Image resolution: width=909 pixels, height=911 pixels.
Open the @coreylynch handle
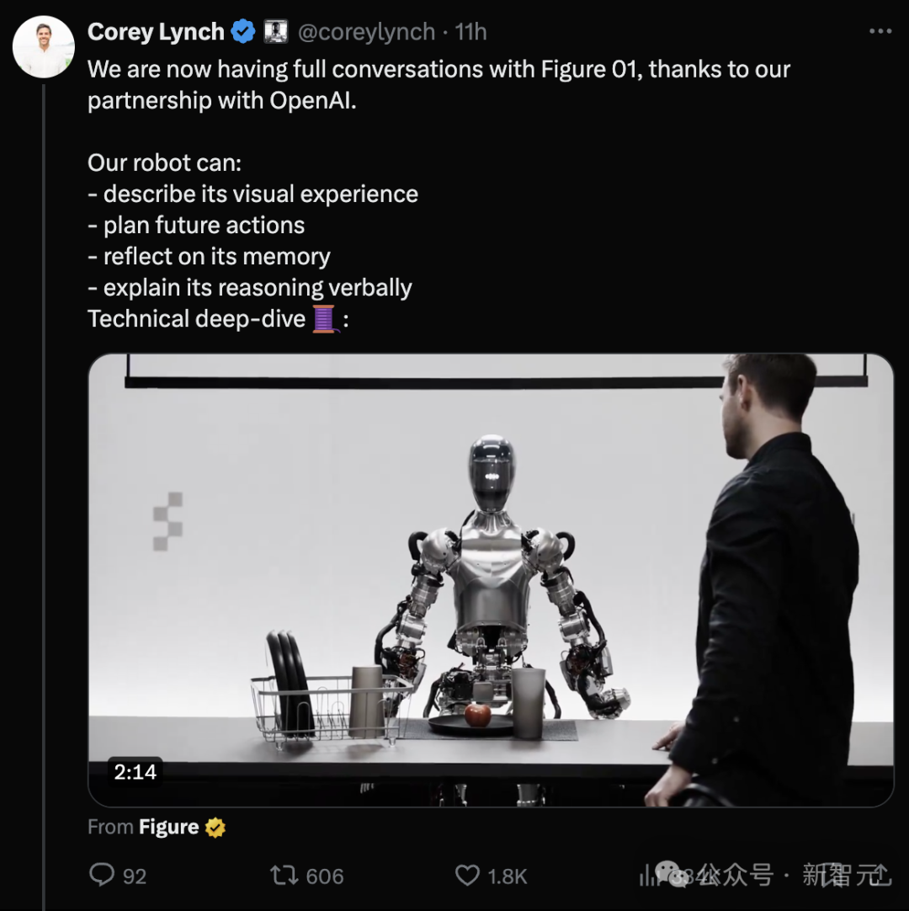(368, 32)
